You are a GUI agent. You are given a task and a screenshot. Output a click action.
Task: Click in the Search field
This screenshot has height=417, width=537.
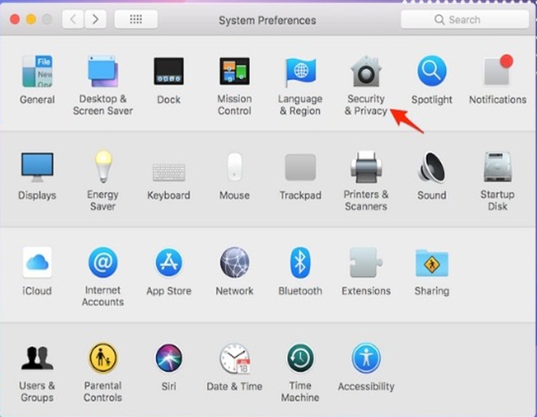[464, 19]
